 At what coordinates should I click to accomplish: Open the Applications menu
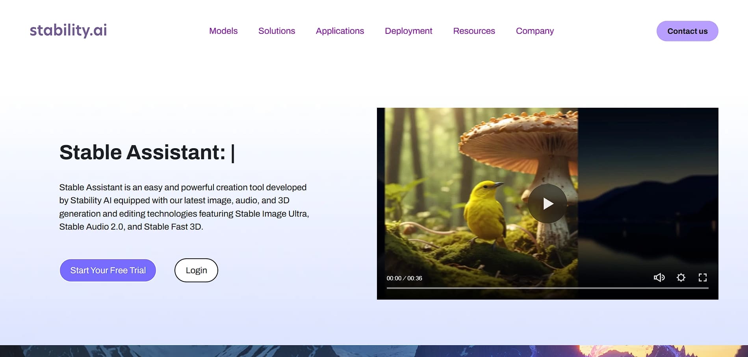(x=340, y=31)
